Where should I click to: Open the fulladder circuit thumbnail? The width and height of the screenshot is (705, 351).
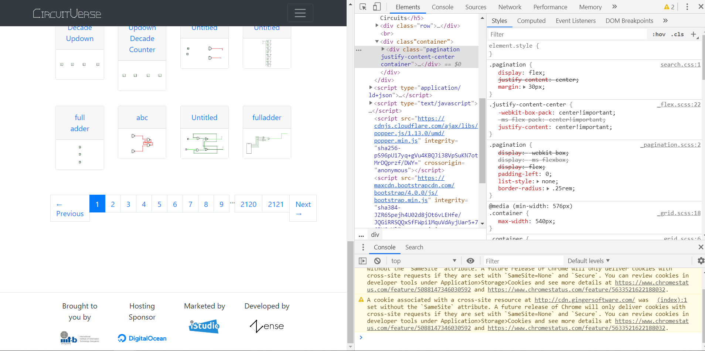tap(267, 143)
